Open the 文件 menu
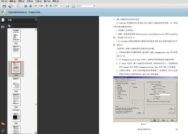 pos(4,1)
